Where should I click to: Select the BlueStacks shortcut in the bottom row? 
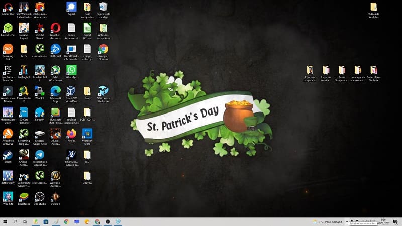point(24,199)
